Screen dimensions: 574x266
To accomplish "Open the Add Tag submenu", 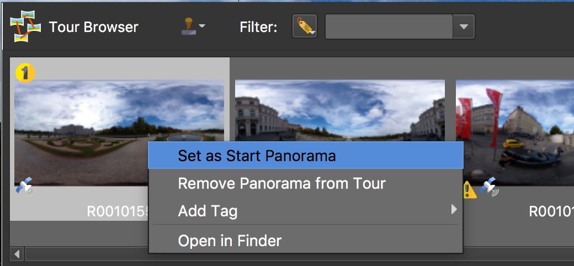I will click(x=208, y=211).
